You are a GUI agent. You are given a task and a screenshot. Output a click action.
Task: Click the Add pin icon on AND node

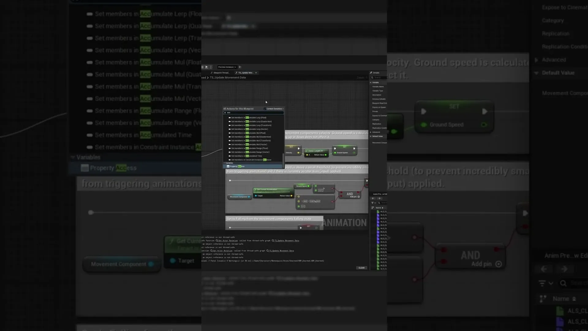[x=359, y=197]
